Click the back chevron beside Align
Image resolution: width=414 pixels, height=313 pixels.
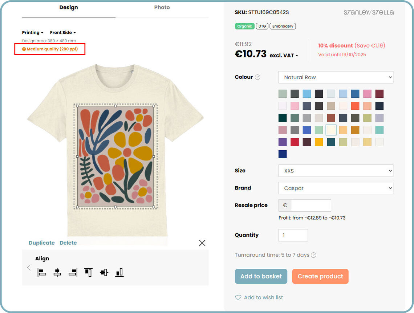click(29, 268)
